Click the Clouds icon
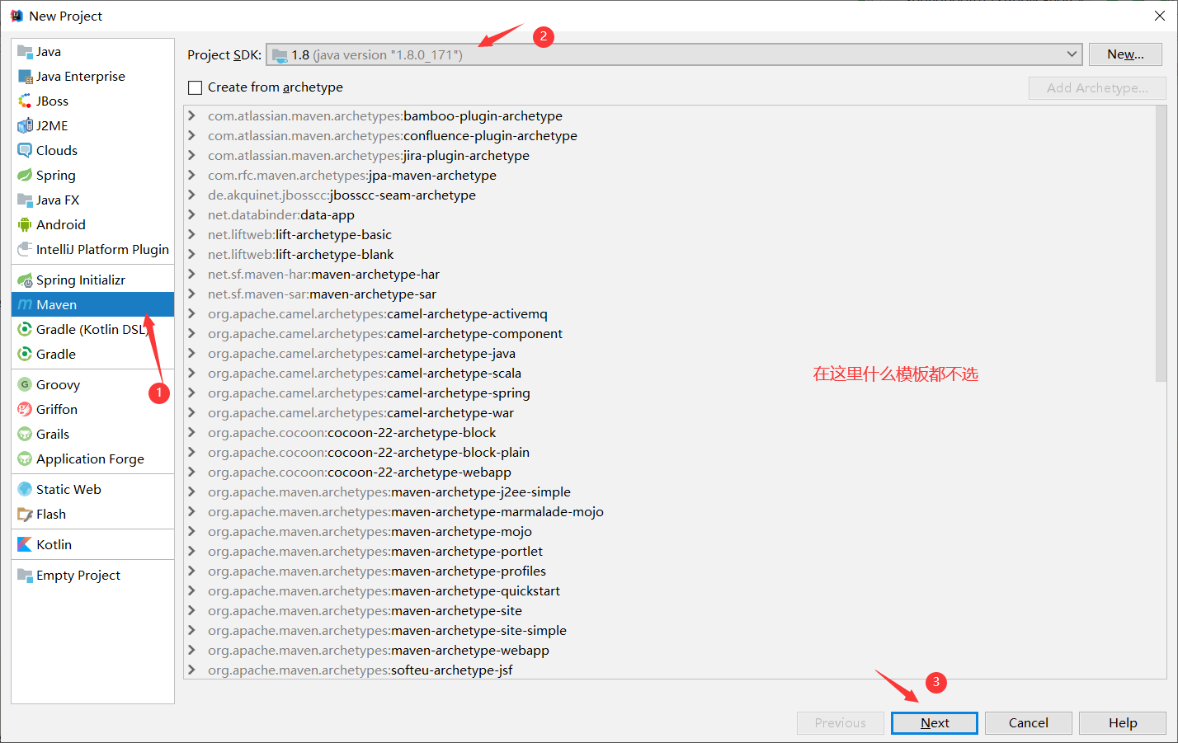The image size is (1178, 743). (25, 151)
